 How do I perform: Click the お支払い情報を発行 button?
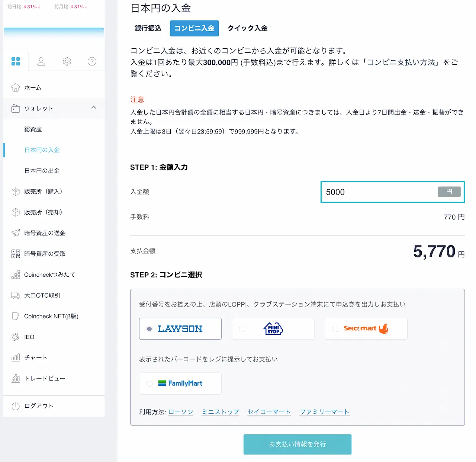point(297,444)
